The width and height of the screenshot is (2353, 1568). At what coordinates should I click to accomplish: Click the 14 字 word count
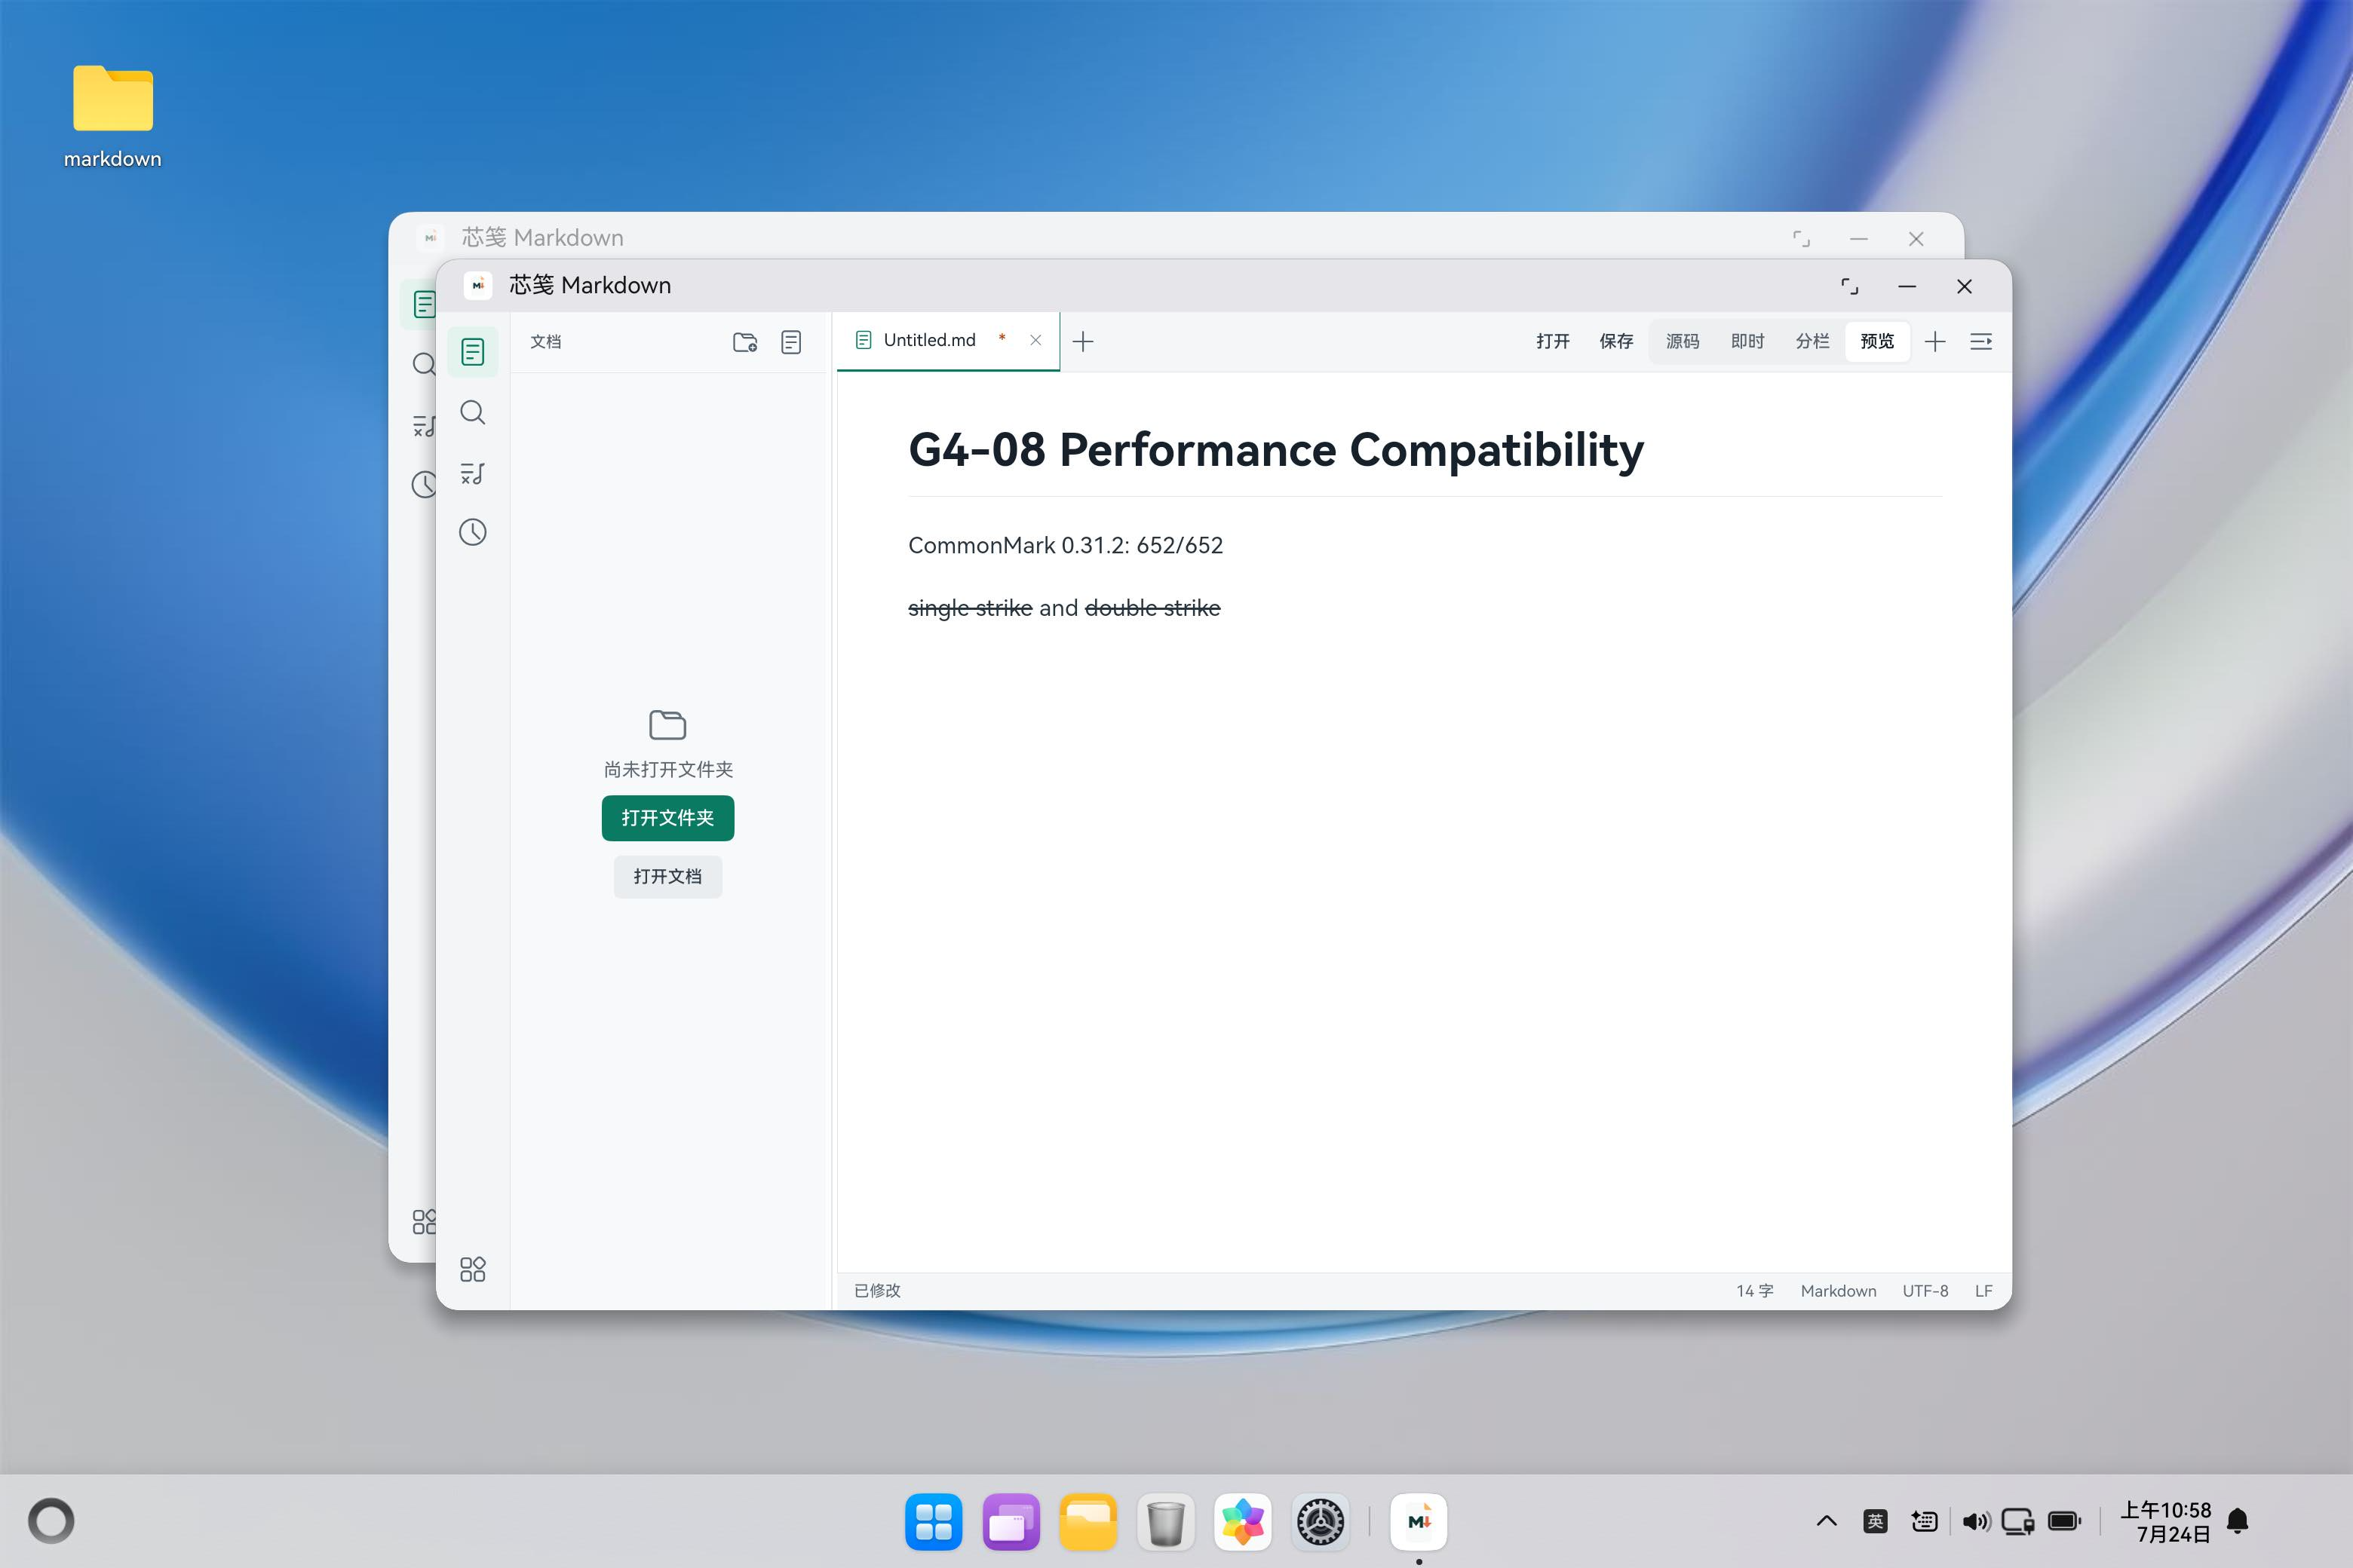[1755, 1291]
